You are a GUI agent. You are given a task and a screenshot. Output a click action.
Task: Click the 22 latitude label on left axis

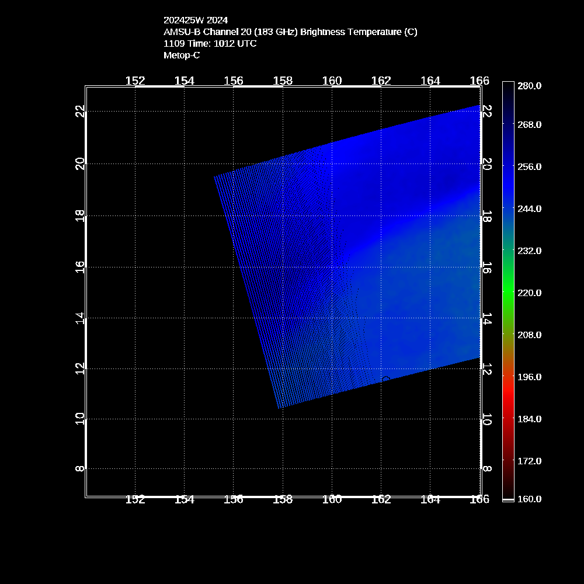tap(80, 111)
